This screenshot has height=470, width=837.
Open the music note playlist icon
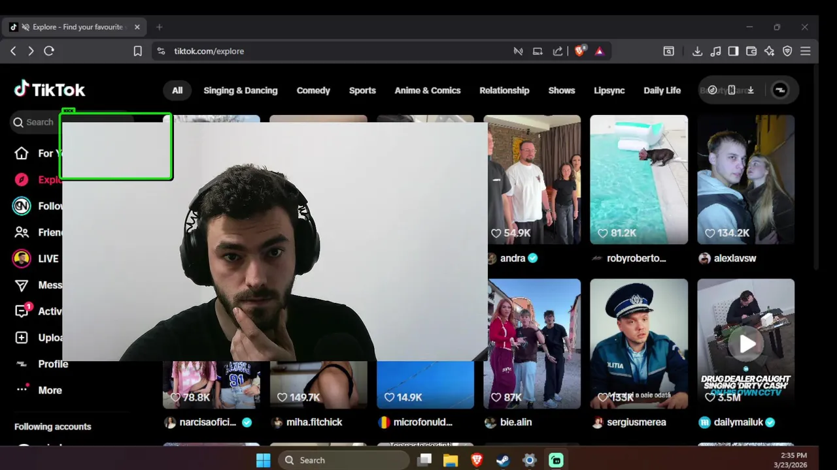coord(715,51)
